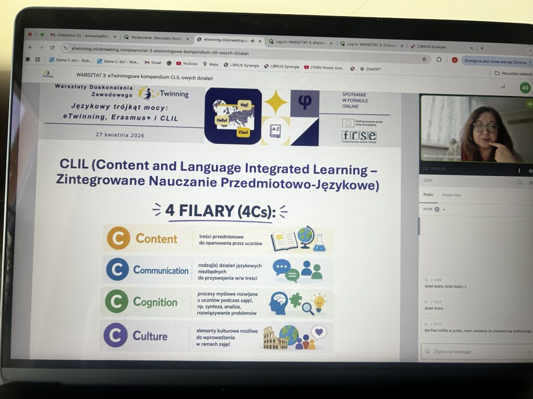
Task: Open the (1590) Niosły dzie... YouTube bookmark
Action: click(324, 68)
